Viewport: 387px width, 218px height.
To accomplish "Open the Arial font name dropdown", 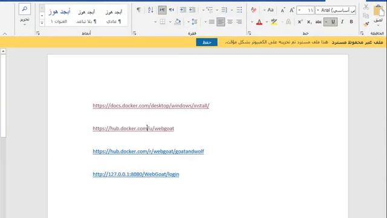I will tap(318, 10).
